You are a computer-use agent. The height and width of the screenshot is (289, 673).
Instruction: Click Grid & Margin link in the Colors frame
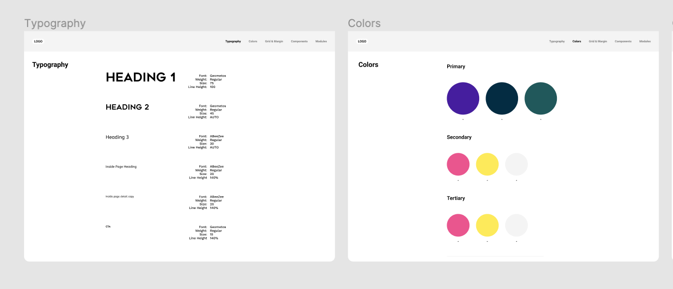598,41
